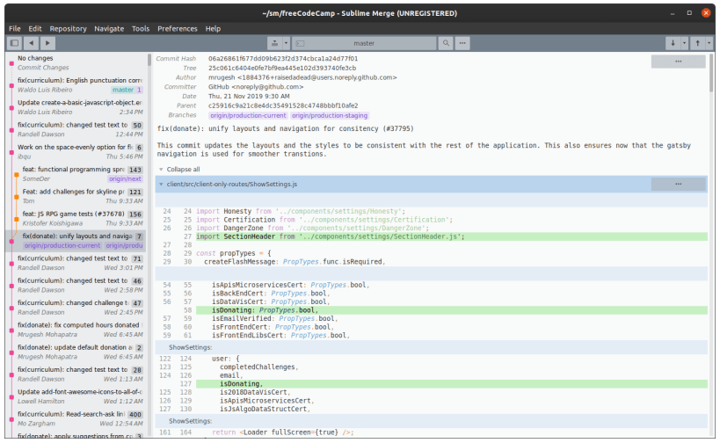Open the Tools menu
This screenshot has height=443, width=720.
pos(141,28)
